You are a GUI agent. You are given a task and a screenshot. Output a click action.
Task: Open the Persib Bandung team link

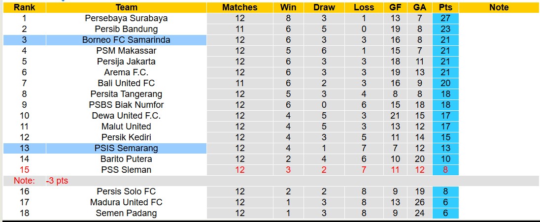point(126,29)
